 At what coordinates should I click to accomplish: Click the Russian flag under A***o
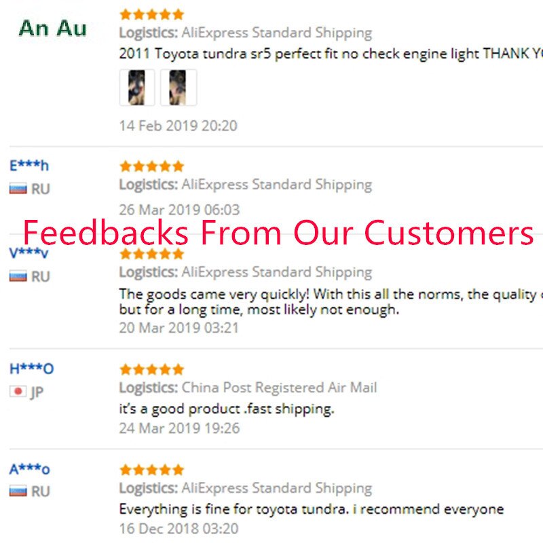click(18, 491)
